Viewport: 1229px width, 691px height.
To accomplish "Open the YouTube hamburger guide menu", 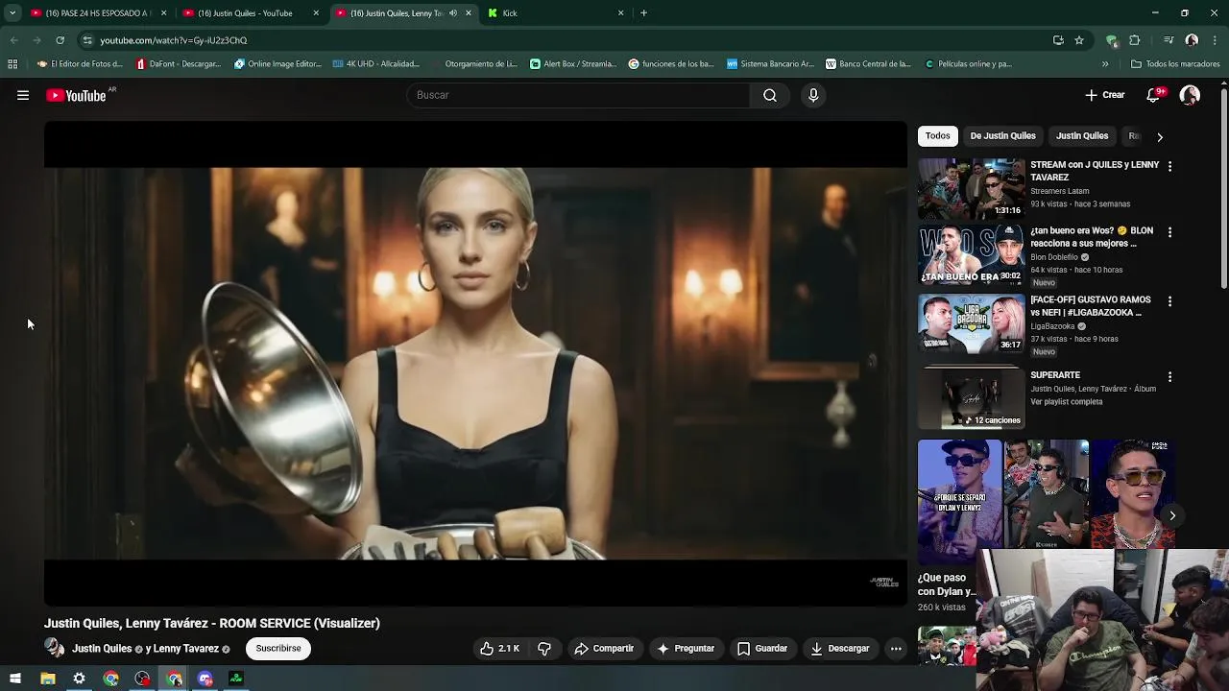I will [x=23, y=95].
